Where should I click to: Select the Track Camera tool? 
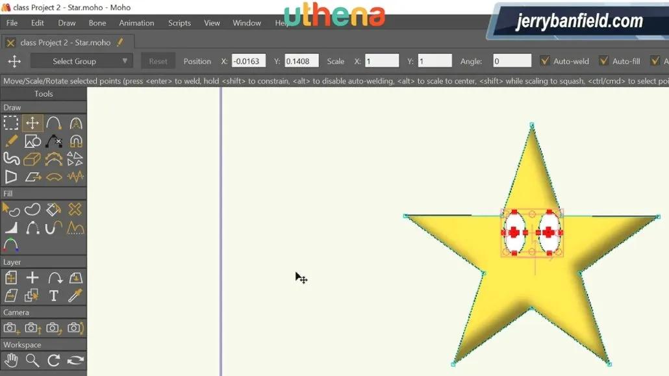click(x=11, y=328)
